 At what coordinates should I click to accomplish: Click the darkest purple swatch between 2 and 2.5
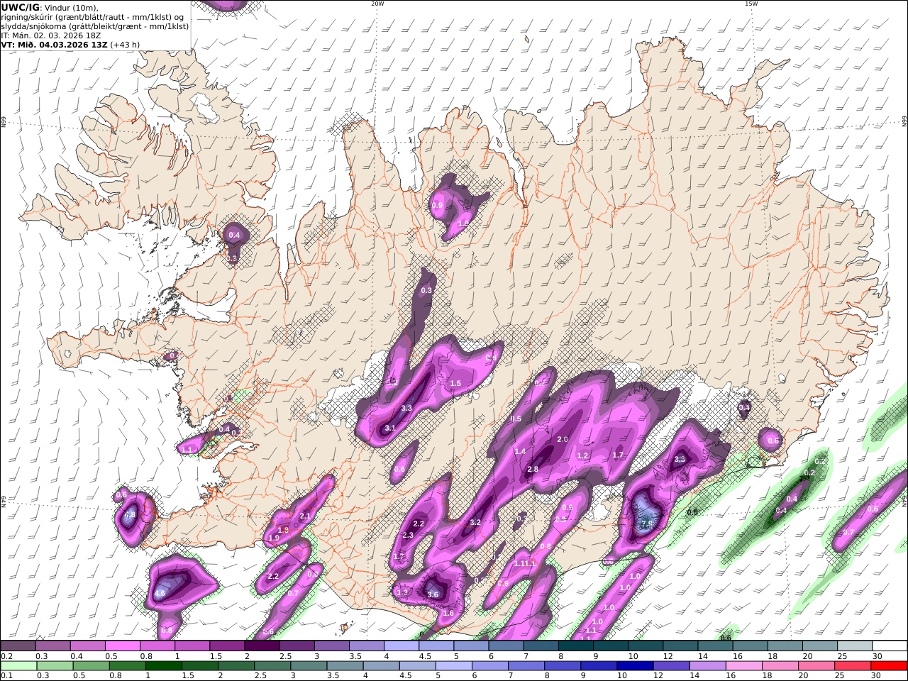click(x=262, y=646)
